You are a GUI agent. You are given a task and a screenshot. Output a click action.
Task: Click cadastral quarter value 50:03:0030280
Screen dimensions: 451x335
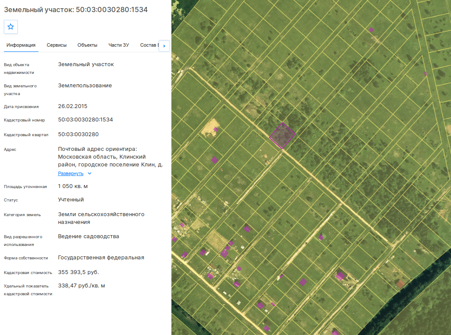click(78, 134)
